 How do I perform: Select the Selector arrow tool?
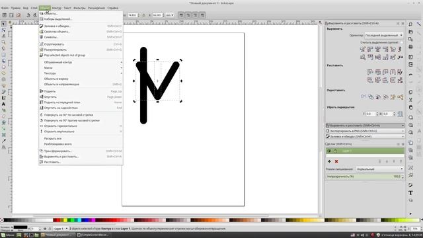pos(3,24)
